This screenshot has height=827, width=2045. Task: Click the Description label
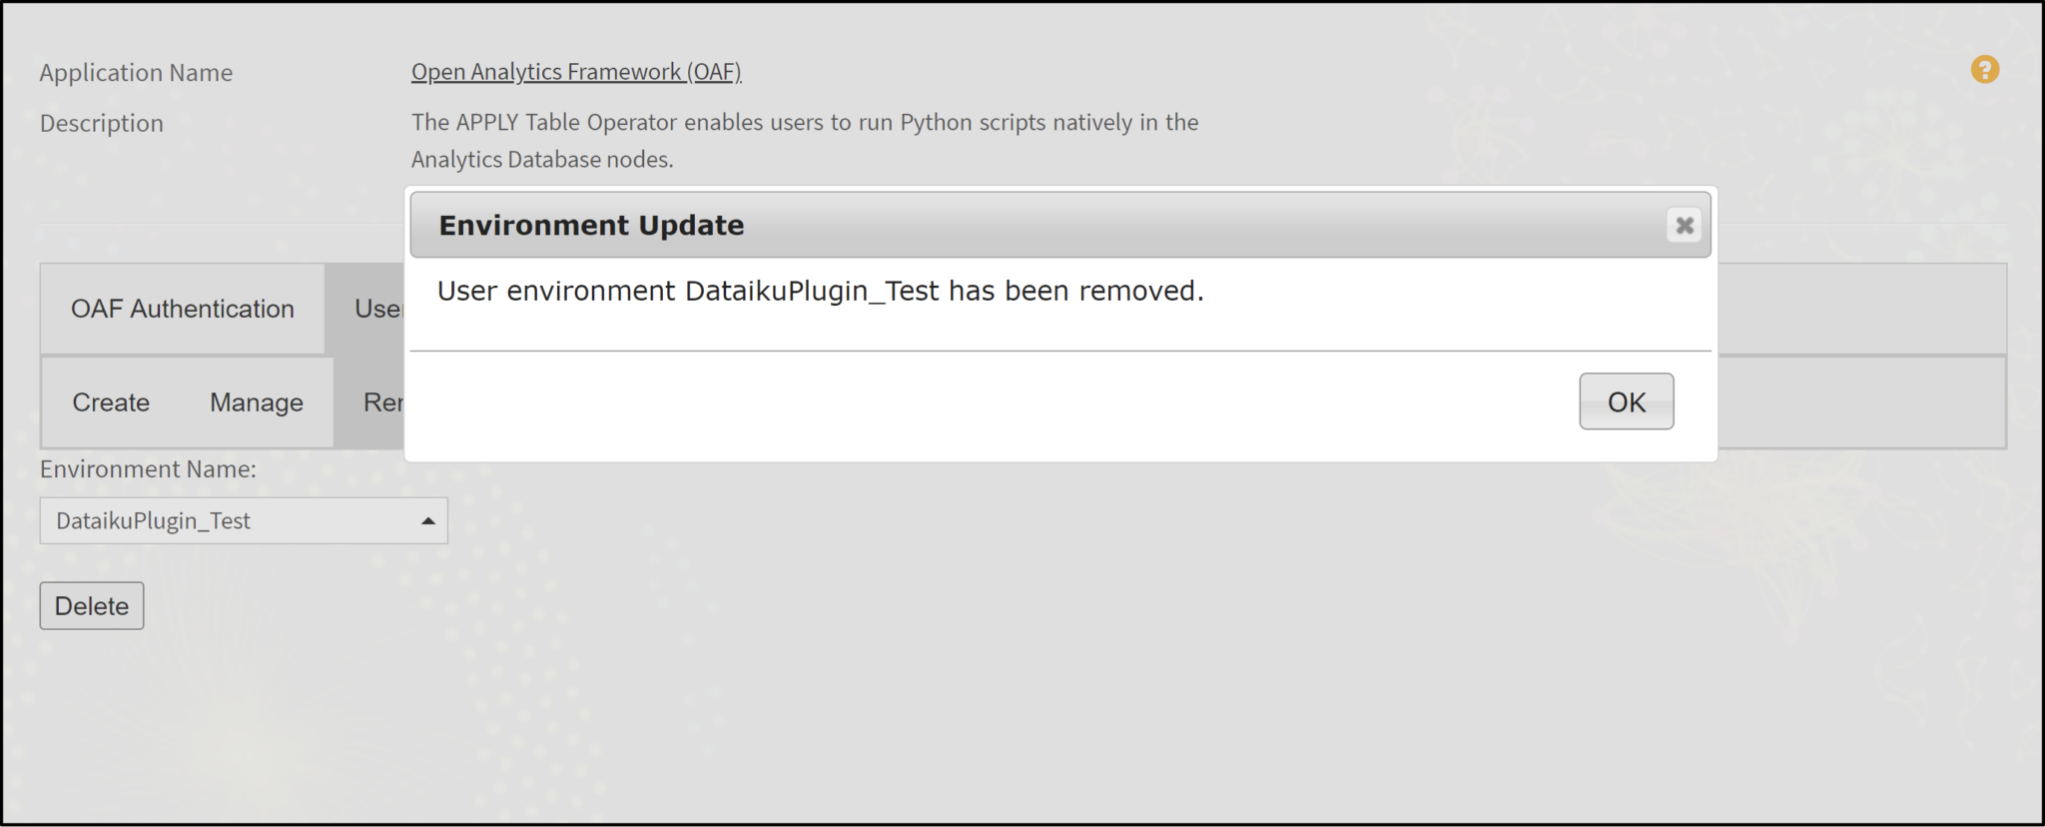pos(102,124)
